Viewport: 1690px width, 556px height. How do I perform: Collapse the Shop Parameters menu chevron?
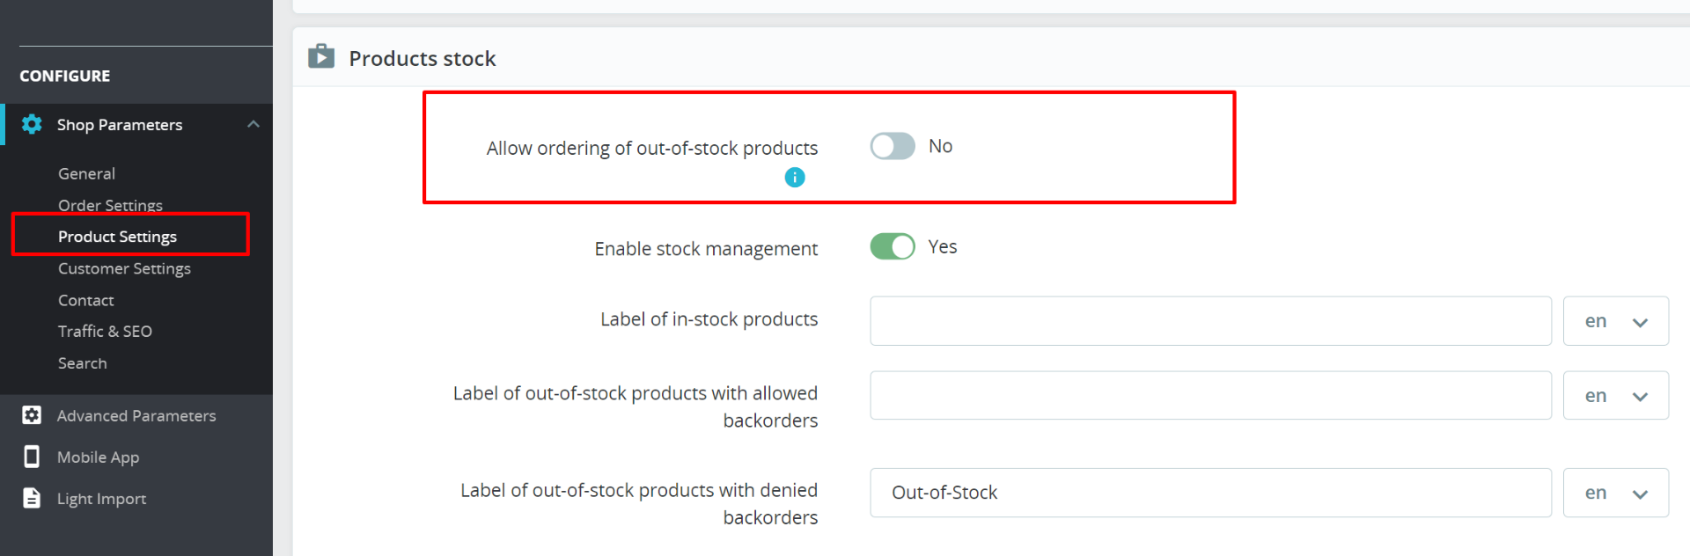click(253, 124)
